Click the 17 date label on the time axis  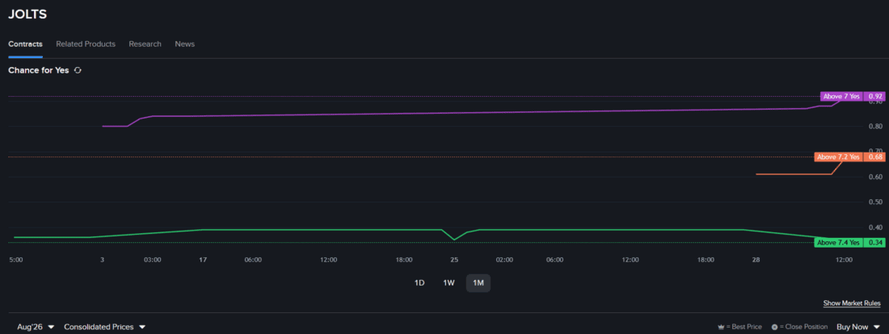pyautogui.click(x=202, y=260)
